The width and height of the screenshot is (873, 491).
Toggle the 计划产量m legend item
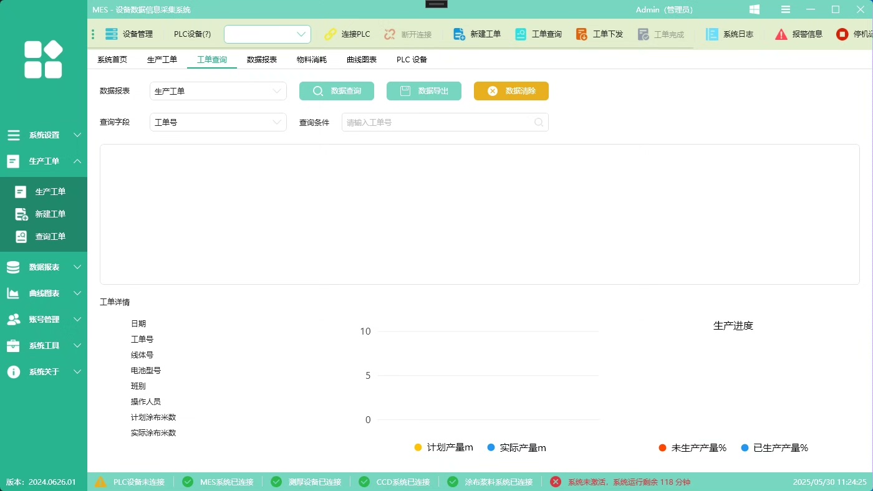444,447
